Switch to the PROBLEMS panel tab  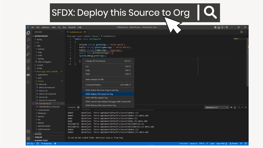[x=72, y=107]
